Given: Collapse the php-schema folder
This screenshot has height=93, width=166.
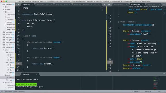Looking at the screenshot, I should 2,47.
